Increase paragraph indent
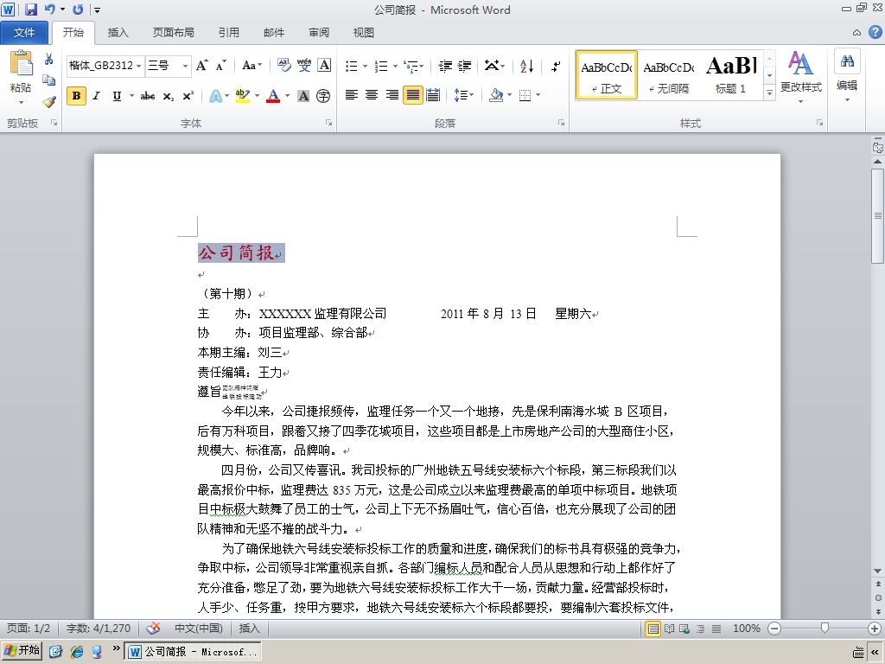The width and height of the screenshot is (885, 664). 464,66
